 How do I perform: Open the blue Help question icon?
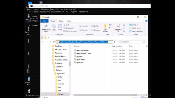coord(147,21)
